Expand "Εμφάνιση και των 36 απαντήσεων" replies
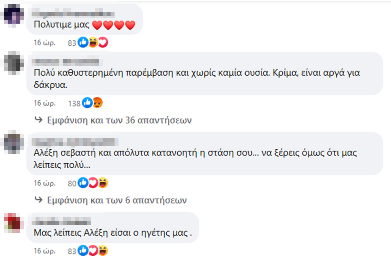 [119, 120]
